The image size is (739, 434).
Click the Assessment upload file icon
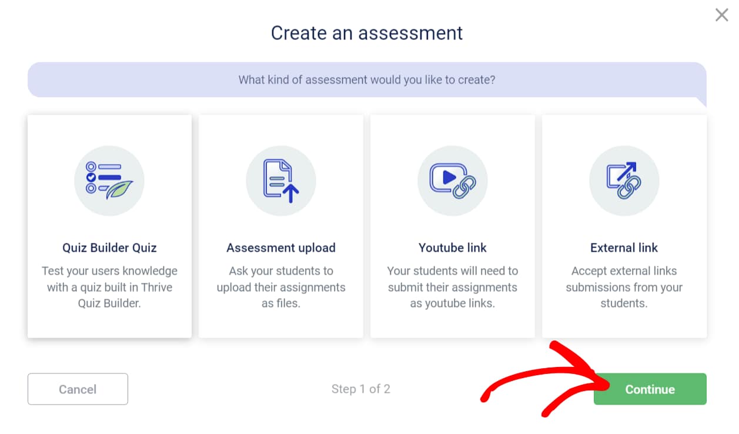[x=280, y=181]
